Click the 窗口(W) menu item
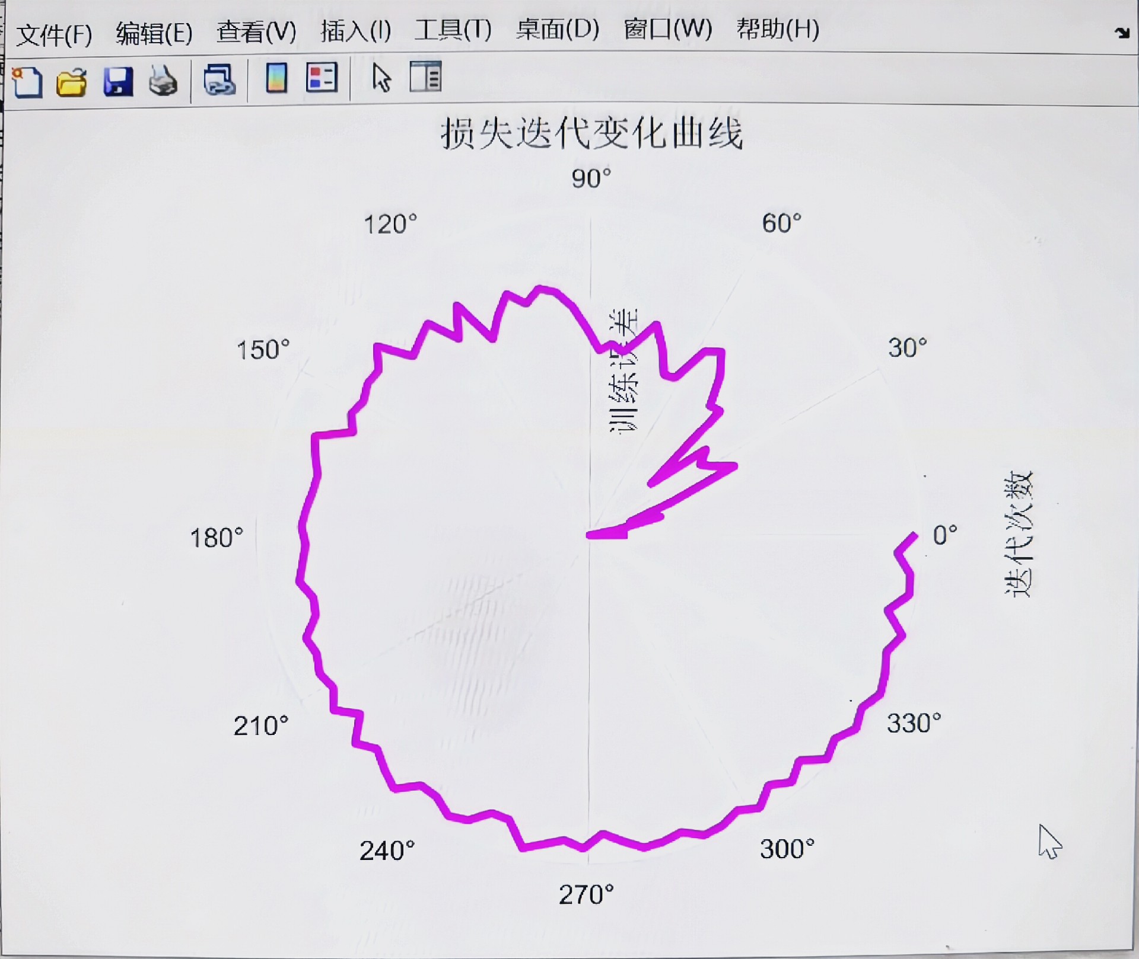 tap(667, 29)
